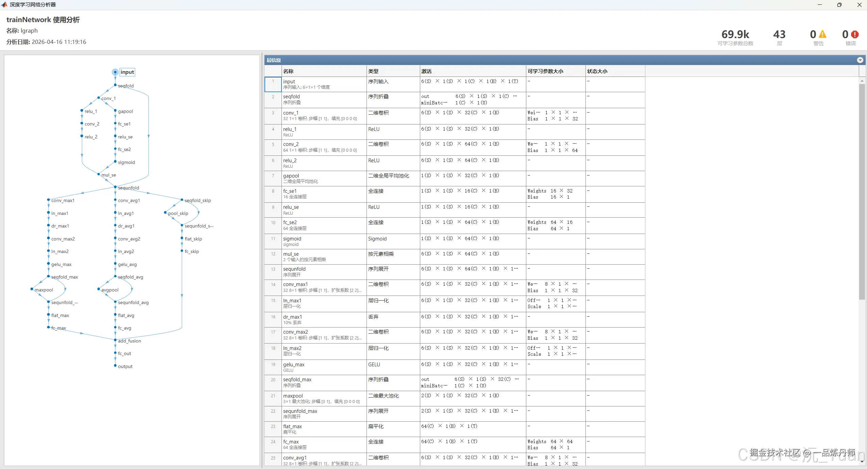Click the red error icon
The image size is (867, 469).
(855, 34)
